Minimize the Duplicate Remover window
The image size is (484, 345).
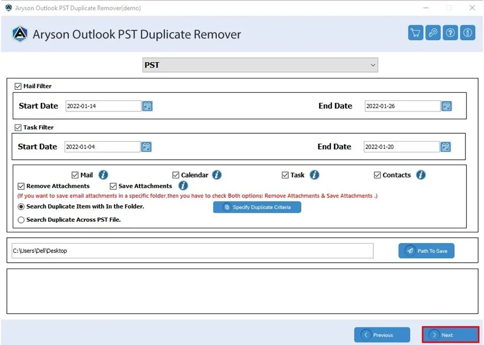[x=426, y=8]
